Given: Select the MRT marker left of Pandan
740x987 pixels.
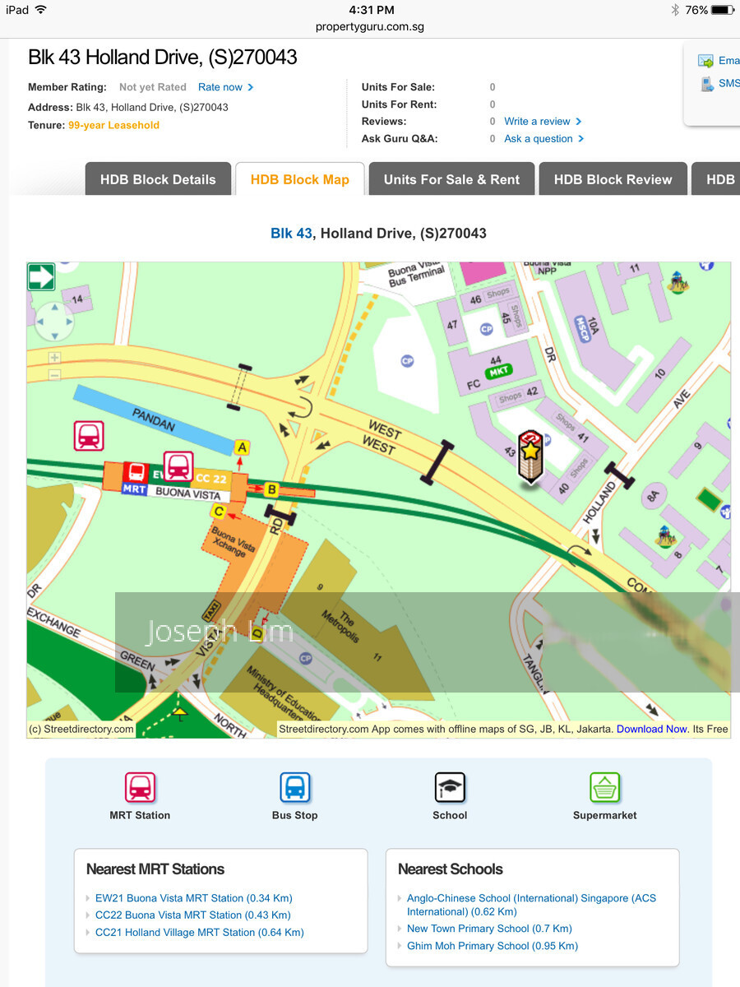Looking at the screenshot, I should coord(89,435).
